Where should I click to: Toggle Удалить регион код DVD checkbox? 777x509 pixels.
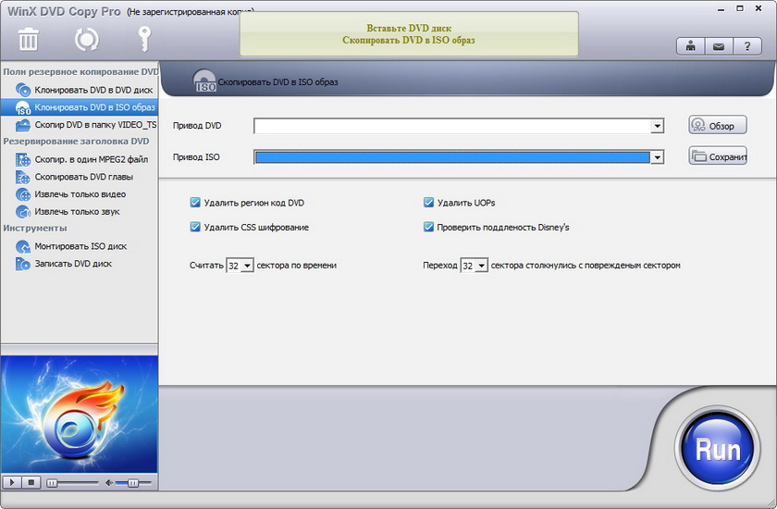pyautogui.click(x=195, y=203)
